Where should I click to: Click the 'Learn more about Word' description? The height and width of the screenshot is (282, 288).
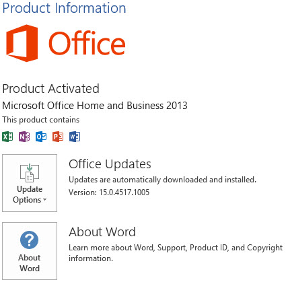pyautogui.click(x=176, y=253)
